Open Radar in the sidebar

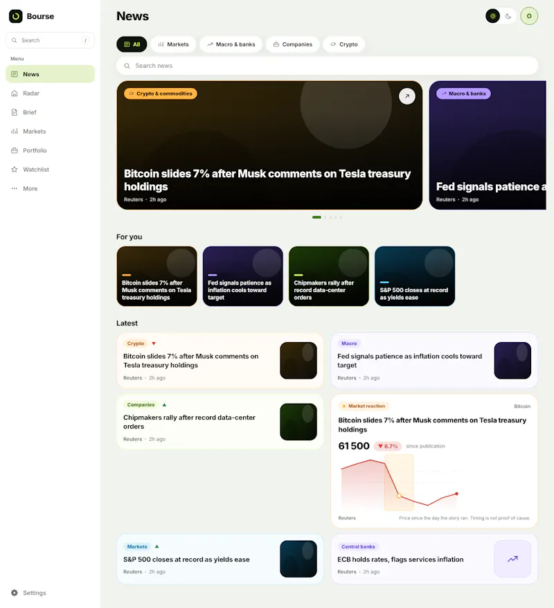[x=50, y=93]
